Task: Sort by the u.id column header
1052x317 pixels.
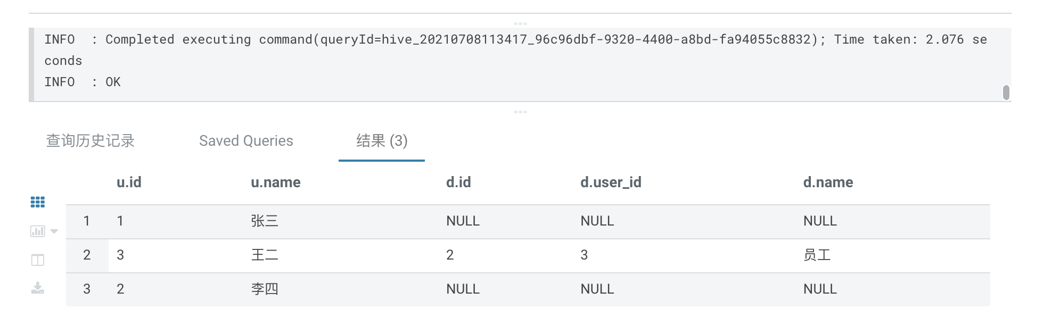Action: pyautogui.click(x=129, y=182)
